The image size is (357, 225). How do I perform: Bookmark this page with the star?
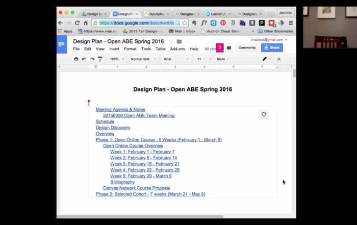click(x=185, y=23)
